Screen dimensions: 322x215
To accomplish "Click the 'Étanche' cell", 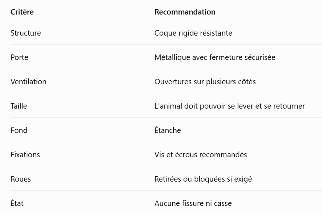I will 168,130.
